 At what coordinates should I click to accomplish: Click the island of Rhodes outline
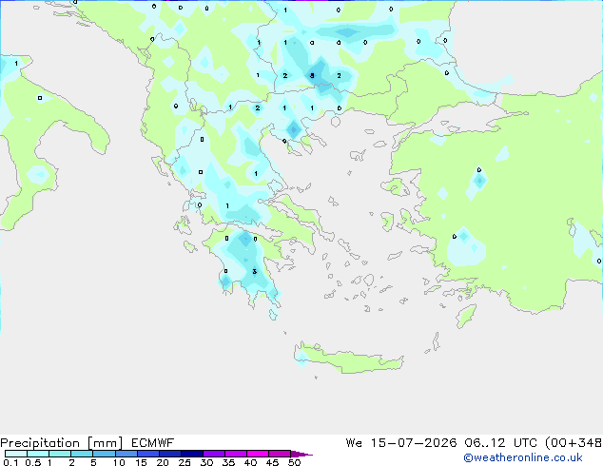click(x=466, y=316)
